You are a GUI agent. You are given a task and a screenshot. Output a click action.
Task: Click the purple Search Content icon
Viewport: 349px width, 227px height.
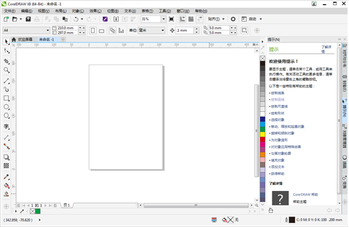105,19
